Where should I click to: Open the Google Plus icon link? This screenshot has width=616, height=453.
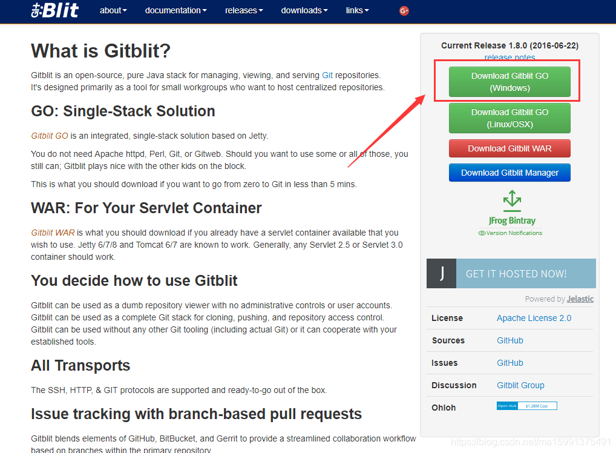tap(404, 11)
